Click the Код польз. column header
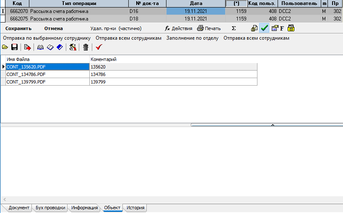Viewport: 343px width, 213px height. (262, 3)
